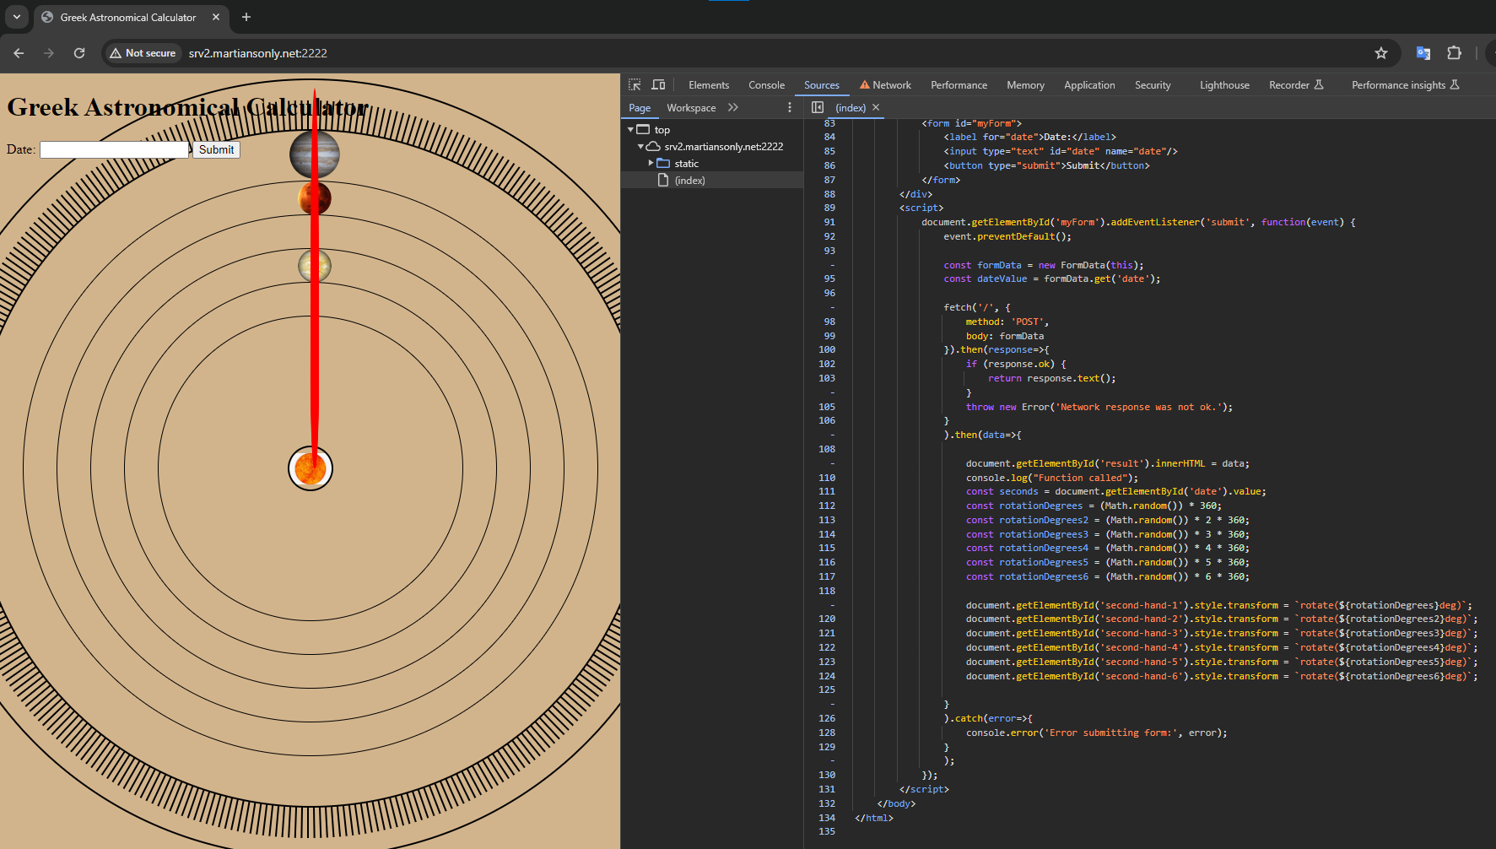Screen dimensions: 1496x849
Task: Hide the Sources navigator sidebar
Action: tap(817, 108)
